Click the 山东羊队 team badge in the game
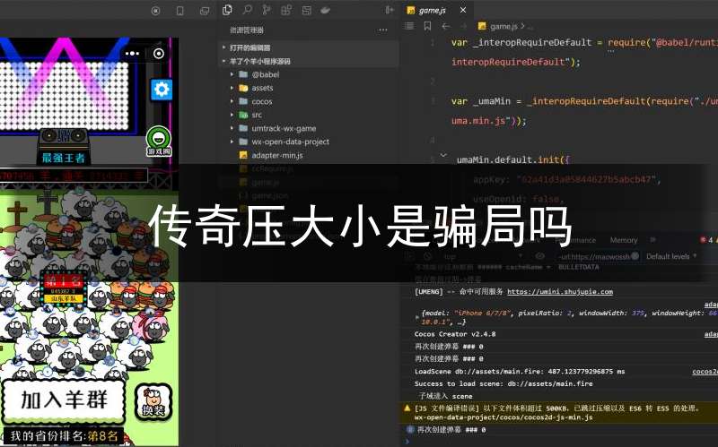This screenshot has height=447, width=718. coord(64,299)
